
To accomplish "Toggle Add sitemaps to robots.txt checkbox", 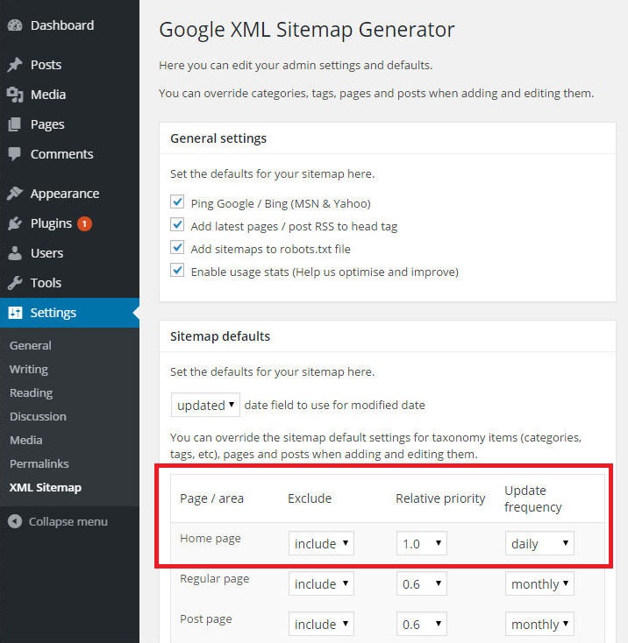I will pos(176,249).
